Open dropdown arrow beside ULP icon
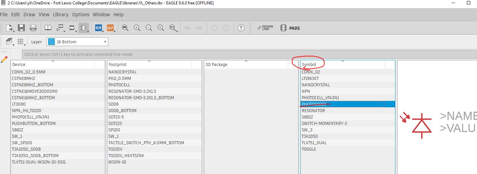477x174 pixels. point(115,31)
